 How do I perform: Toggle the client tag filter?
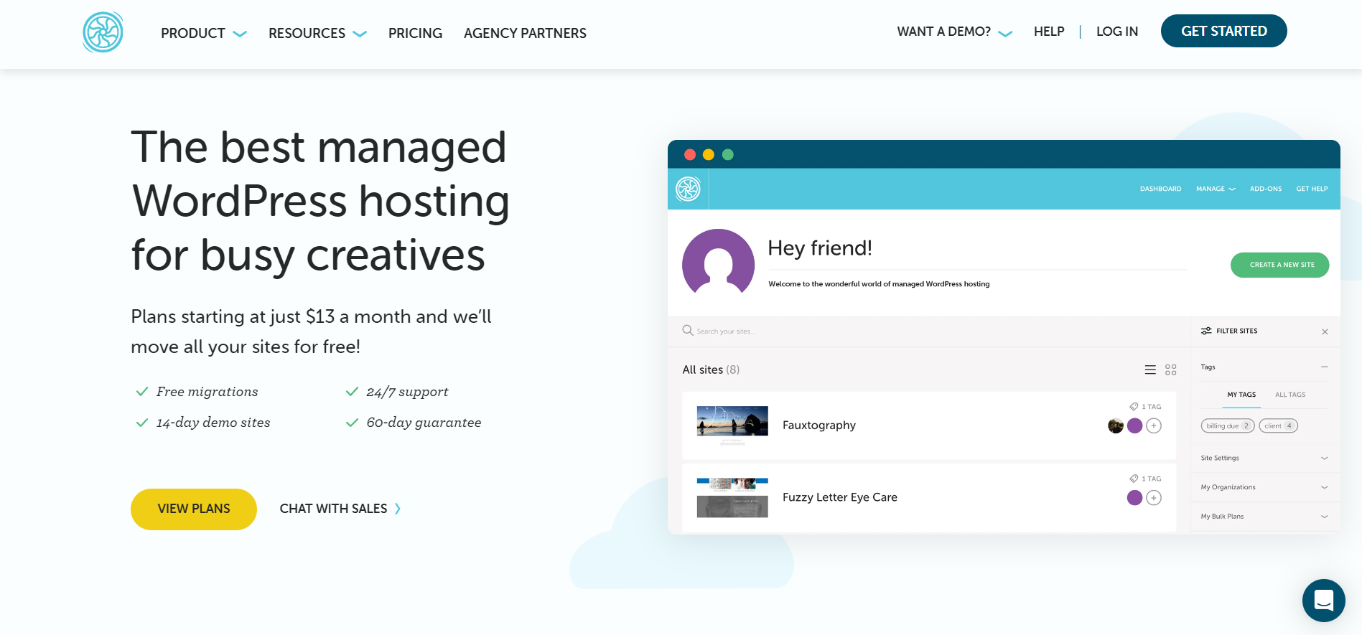click(x=1278, y=425)
